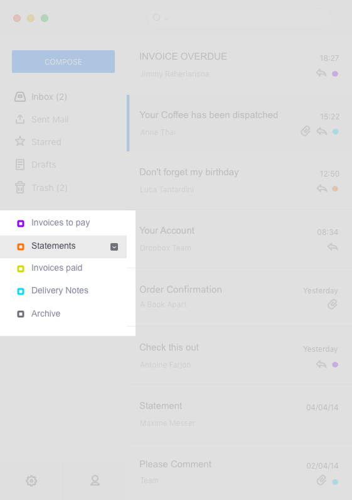Click the green maximize window button

[45, 18]
